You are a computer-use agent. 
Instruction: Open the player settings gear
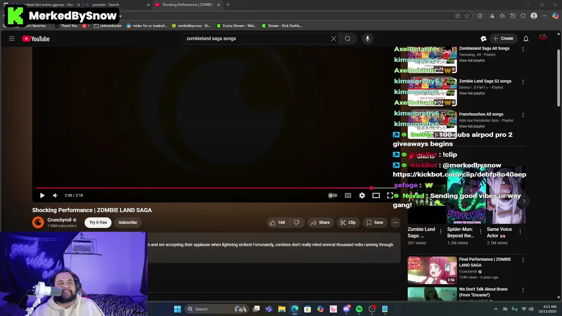tap(362, 195)
